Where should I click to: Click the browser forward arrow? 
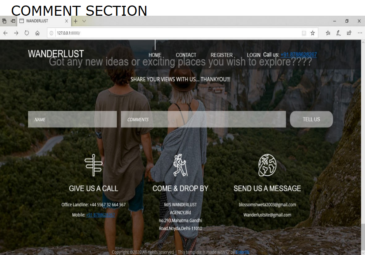16,33
